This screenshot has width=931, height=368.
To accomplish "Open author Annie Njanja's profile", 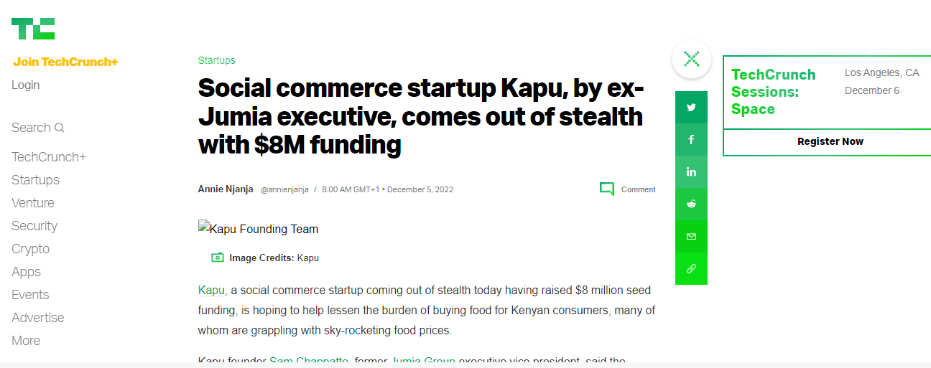I will click(226, 189).
